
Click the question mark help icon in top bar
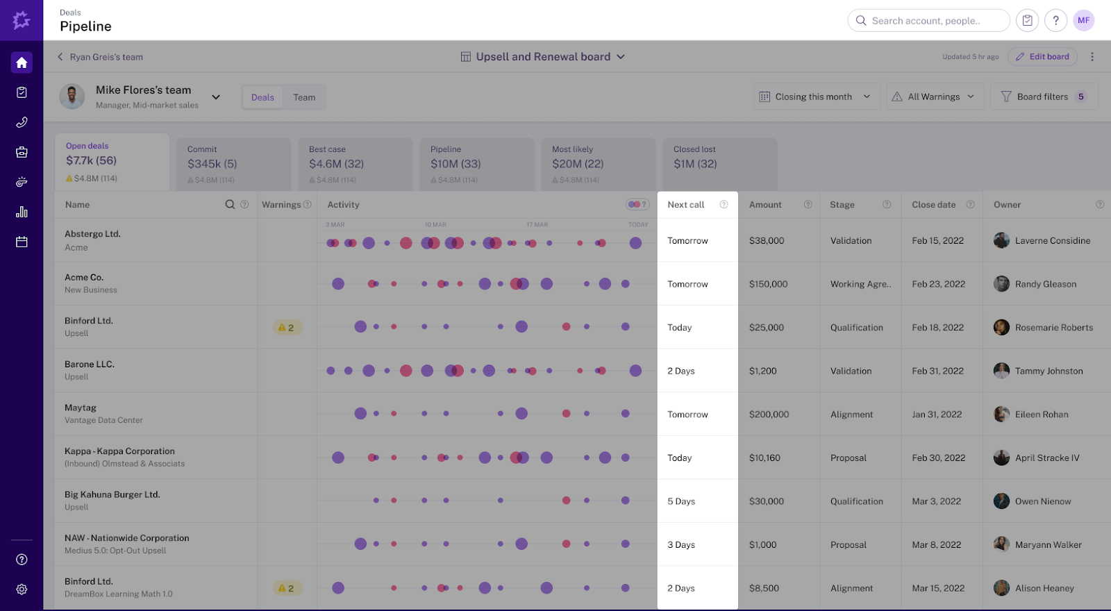[1055, 21]
